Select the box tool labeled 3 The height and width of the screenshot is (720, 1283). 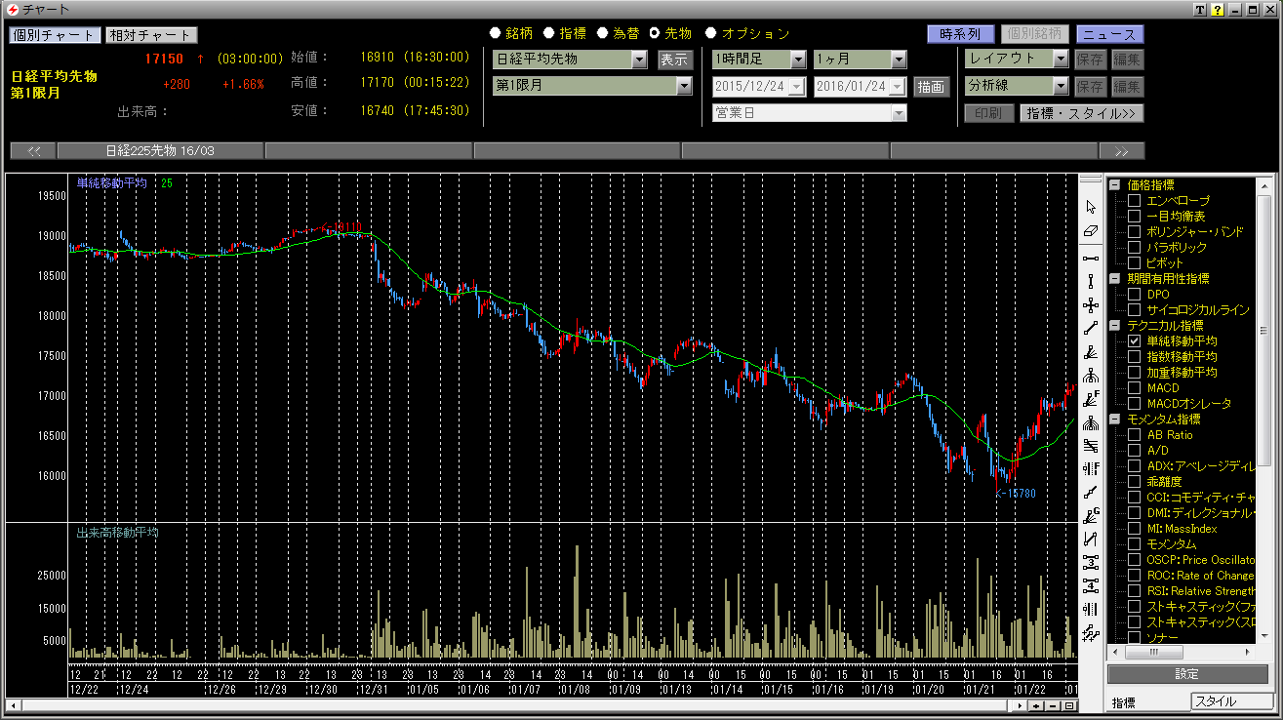coord(1091,563)
